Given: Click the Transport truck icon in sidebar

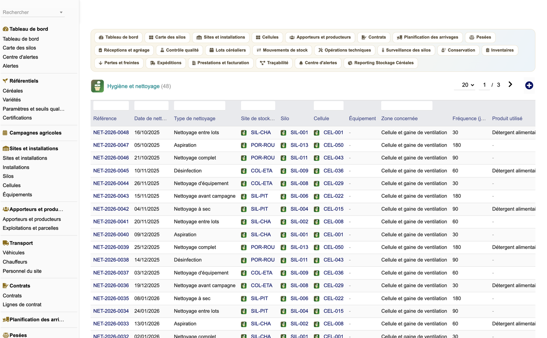Looking at the screenshot, I should click(6, 243).
